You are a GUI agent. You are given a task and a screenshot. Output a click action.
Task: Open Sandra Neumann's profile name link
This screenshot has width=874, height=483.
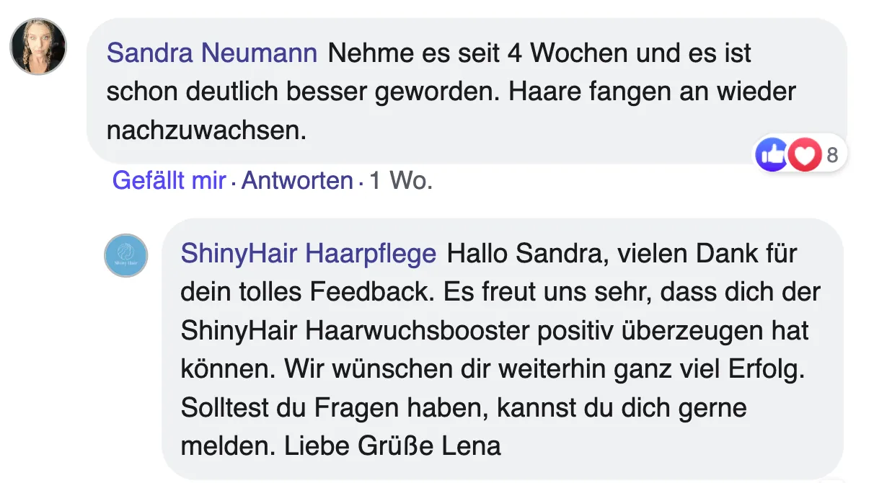pyautogui.click(x=212, y=53)
